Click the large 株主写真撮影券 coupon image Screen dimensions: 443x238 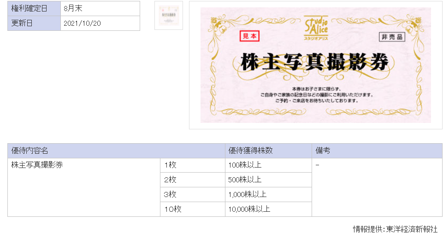(316, 65)
